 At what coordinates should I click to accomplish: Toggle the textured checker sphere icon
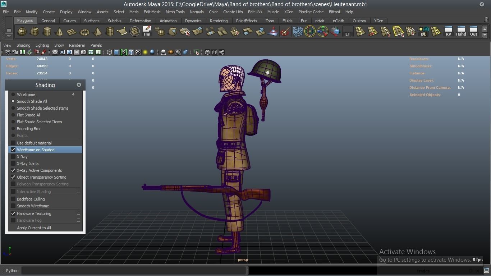[x=138, y=52]
